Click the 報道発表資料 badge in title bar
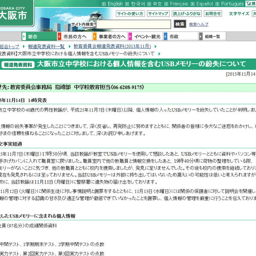 click(x=18, y=65)
